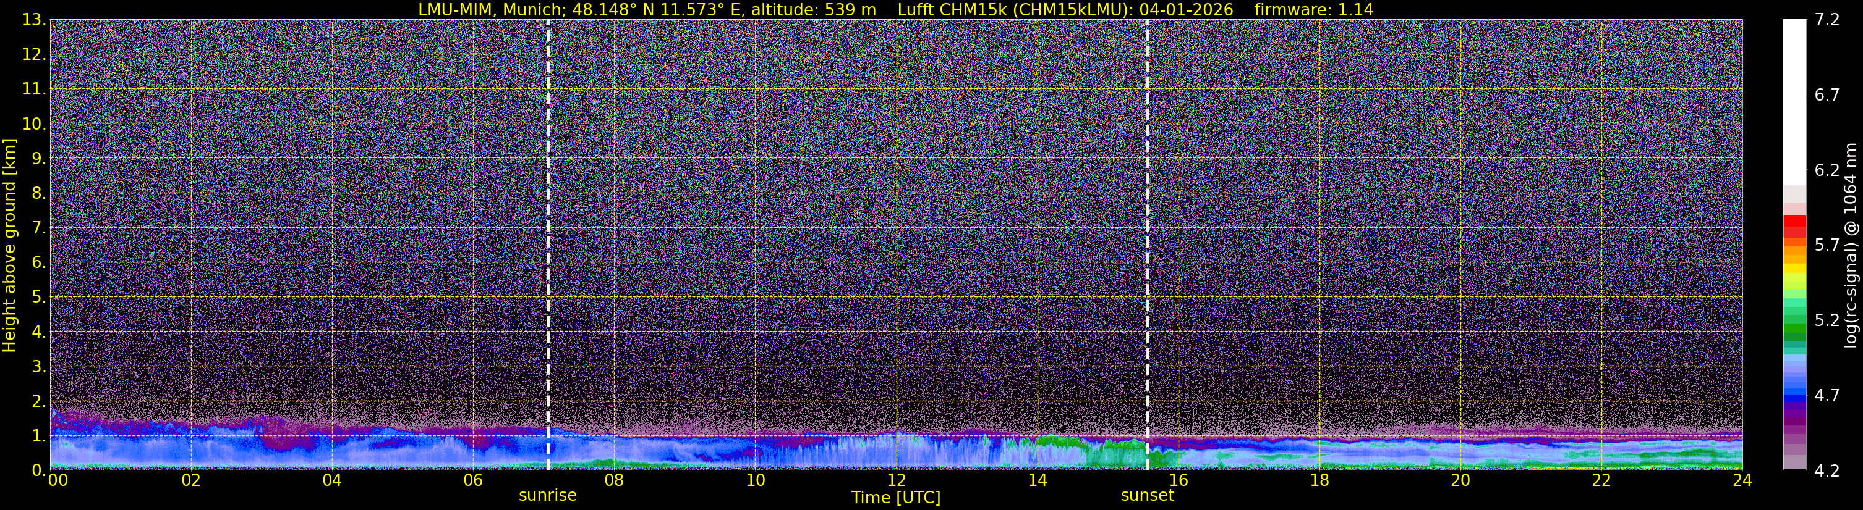Click the time axis tick label 20

click(x=1460, y=481)
